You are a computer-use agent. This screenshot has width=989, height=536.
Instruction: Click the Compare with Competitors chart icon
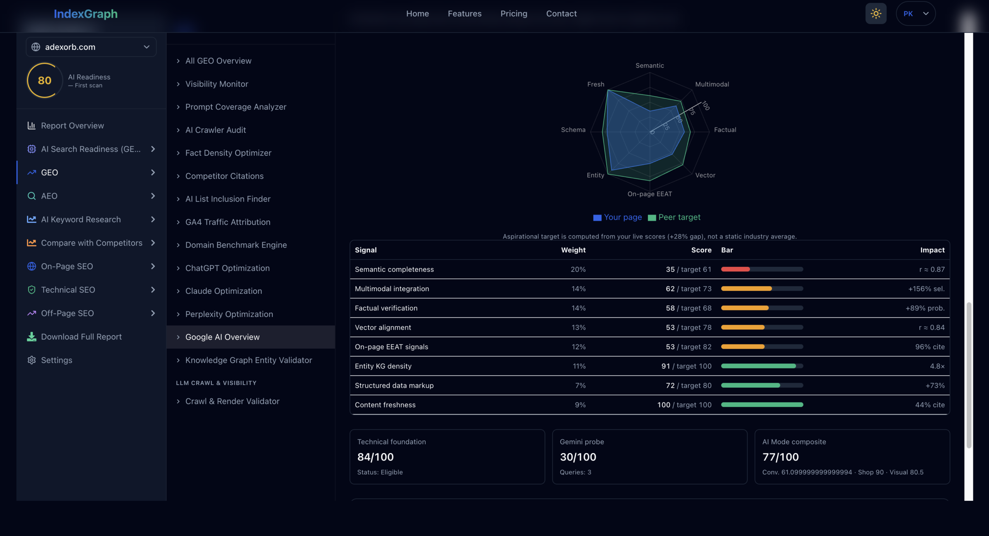click(x=31, y=243)
